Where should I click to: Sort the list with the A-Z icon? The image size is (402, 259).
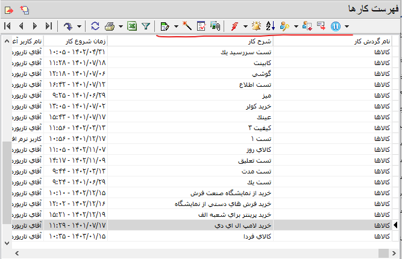point(271,26)
